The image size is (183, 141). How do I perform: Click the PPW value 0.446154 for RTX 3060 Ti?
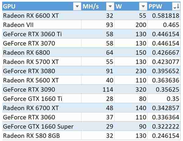[166, 34]
